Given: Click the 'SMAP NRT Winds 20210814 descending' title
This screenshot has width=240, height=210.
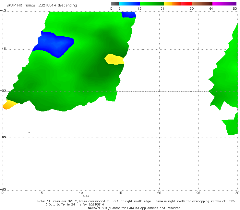Looking at the screenshot, I should (x=42, y=5).
